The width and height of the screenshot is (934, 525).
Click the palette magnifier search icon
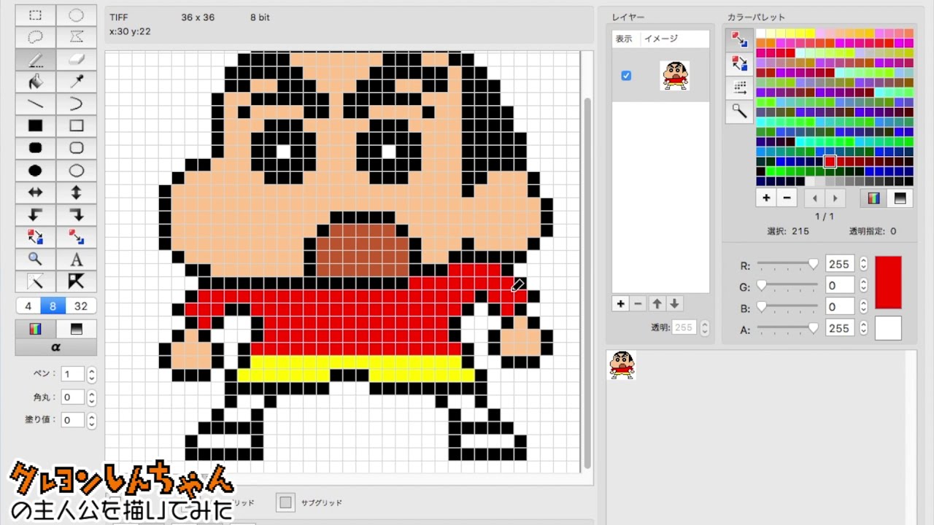click(x=739, y=112)
